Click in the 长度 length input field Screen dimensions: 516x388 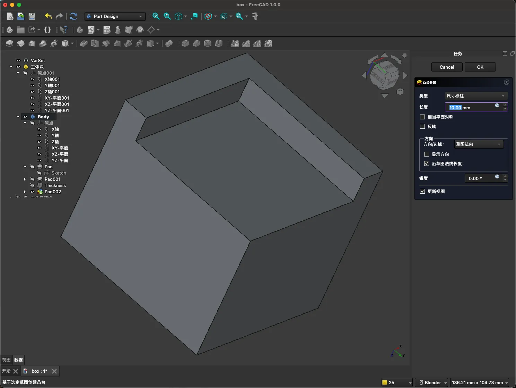pos(471,107)
